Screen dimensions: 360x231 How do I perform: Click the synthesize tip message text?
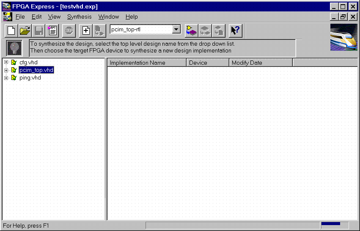(x=132, y=47)
